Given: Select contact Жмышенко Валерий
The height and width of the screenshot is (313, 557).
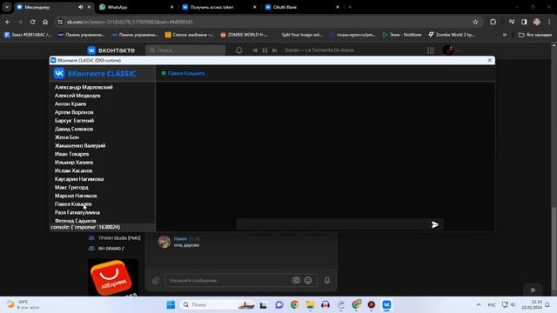Looking at the screenshot, I should 80,145.
